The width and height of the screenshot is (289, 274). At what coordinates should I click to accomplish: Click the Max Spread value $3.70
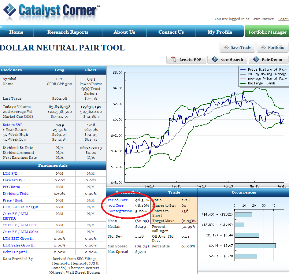pos(140,252)
